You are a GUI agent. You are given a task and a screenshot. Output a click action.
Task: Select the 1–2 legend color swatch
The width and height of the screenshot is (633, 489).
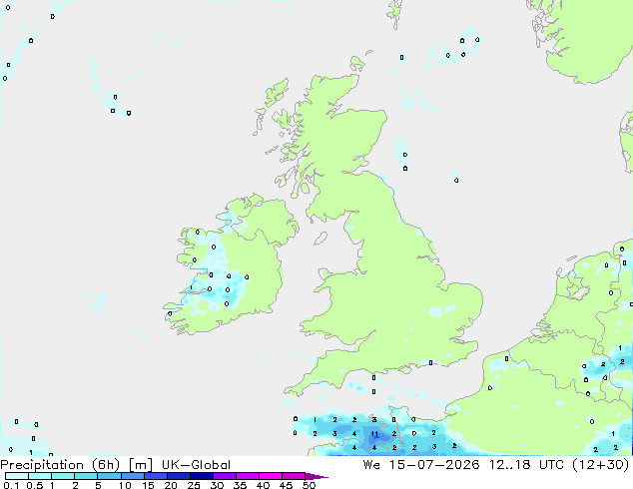(63, 476)
